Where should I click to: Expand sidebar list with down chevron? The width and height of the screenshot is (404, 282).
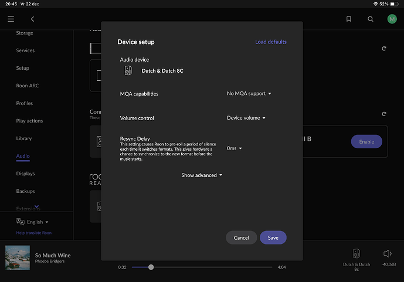[x=36, y=206]
